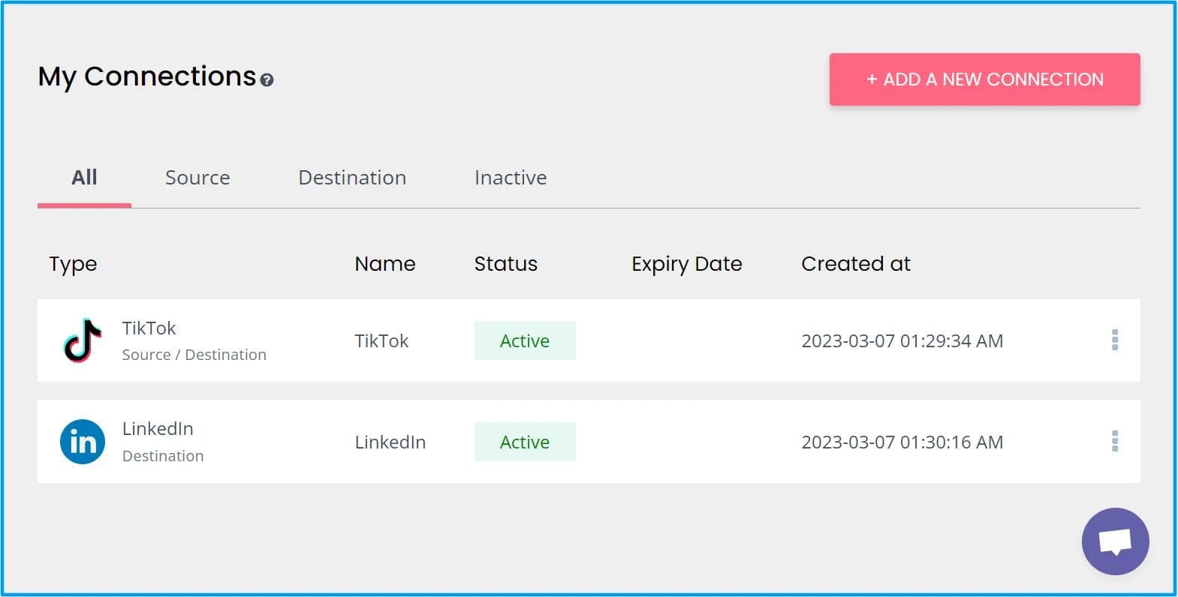Switch to the Source tab
This screenshot has width=1178, height=597.
197,178
